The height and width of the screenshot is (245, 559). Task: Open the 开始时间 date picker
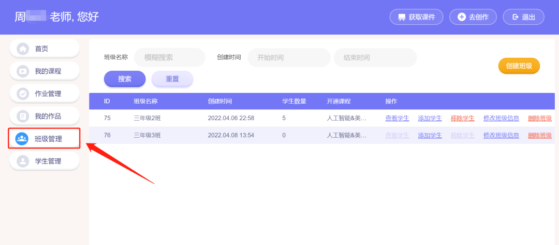(x=288, y=58)
